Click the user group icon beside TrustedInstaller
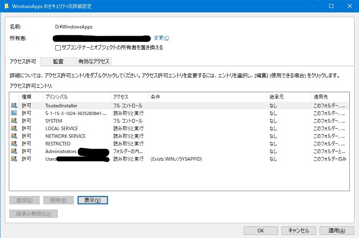The height and width of the screenshot is (238, 359). tap(14, 105)
